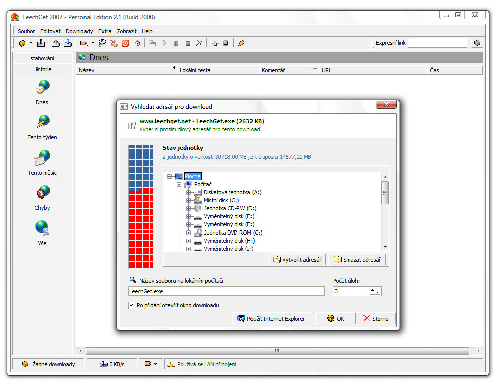Decrease Počet úloh with the down arrow

click(x=378, y=292)
